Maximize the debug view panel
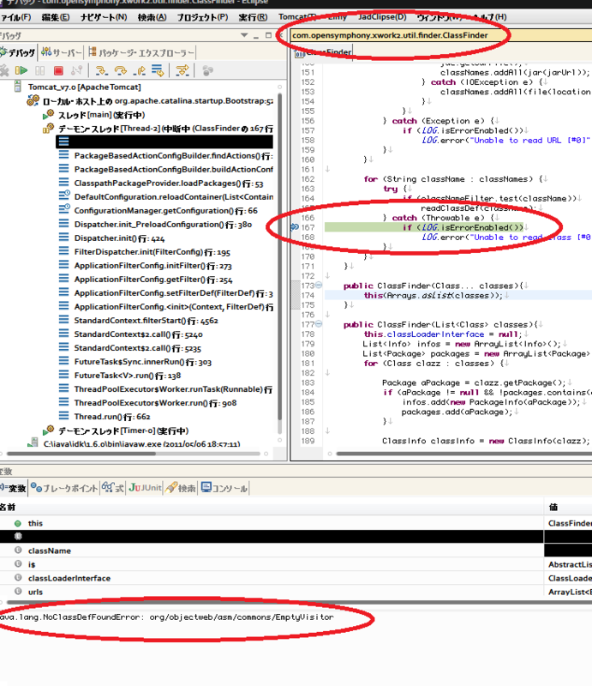 [268, 35]
